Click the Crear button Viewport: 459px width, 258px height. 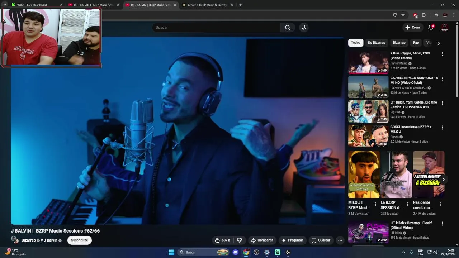point(413,27)
